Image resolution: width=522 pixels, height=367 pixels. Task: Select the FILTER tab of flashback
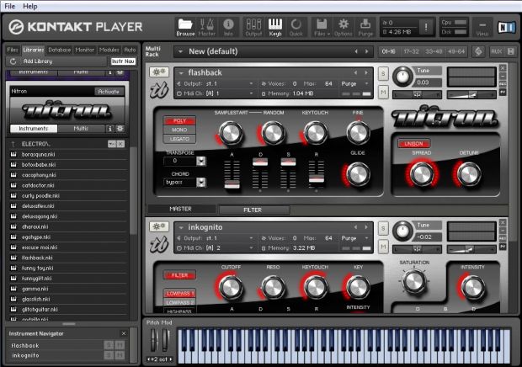[x=253, y=210]
